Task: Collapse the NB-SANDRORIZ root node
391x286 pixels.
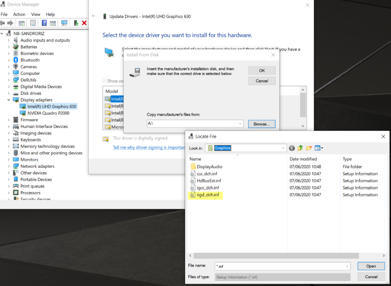Action: [x=2, y=33]
